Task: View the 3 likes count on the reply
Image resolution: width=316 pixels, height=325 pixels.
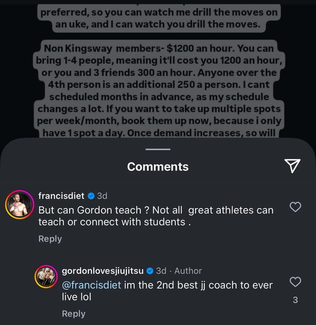Action: (295, 299)
